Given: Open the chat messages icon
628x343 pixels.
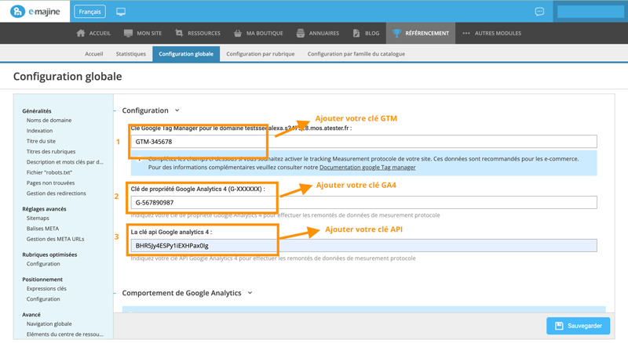Looking at the screenshot, I should pyautogui.click(x=539, y=12).
